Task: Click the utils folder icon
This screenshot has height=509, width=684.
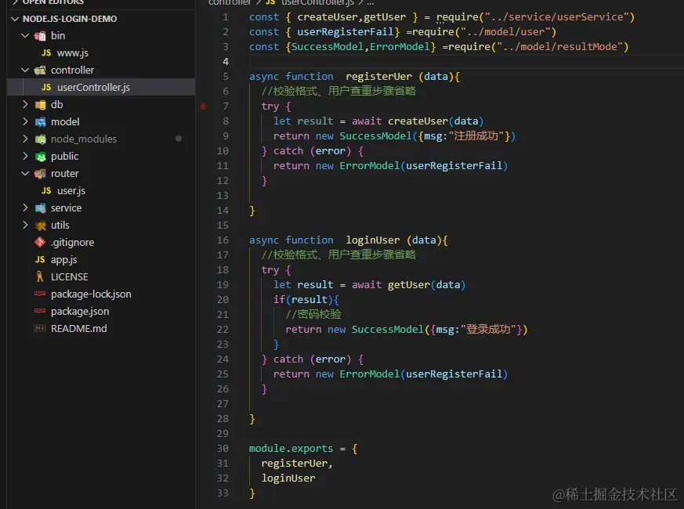Action: [40, 225]
